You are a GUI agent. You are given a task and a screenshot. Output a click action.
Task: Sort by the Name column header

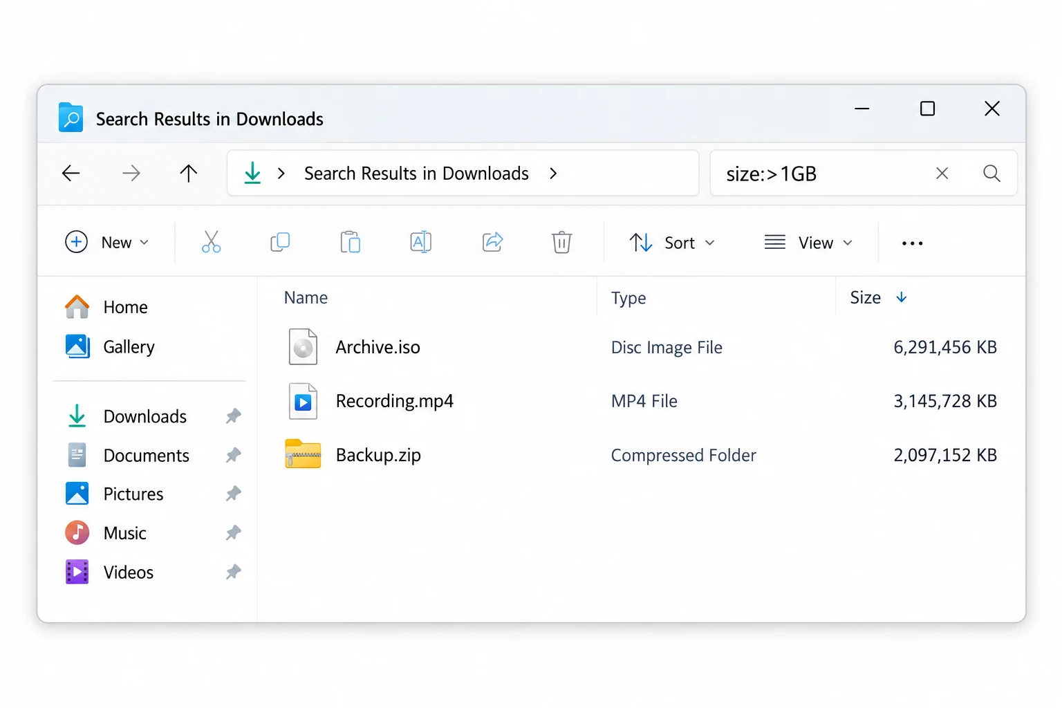click(x=306, y=297)
